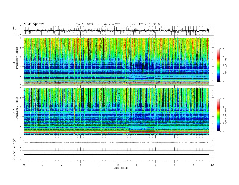
Task: Click the "8" kHz tick of ch.2 spectrogram
Action: point(21,98)
